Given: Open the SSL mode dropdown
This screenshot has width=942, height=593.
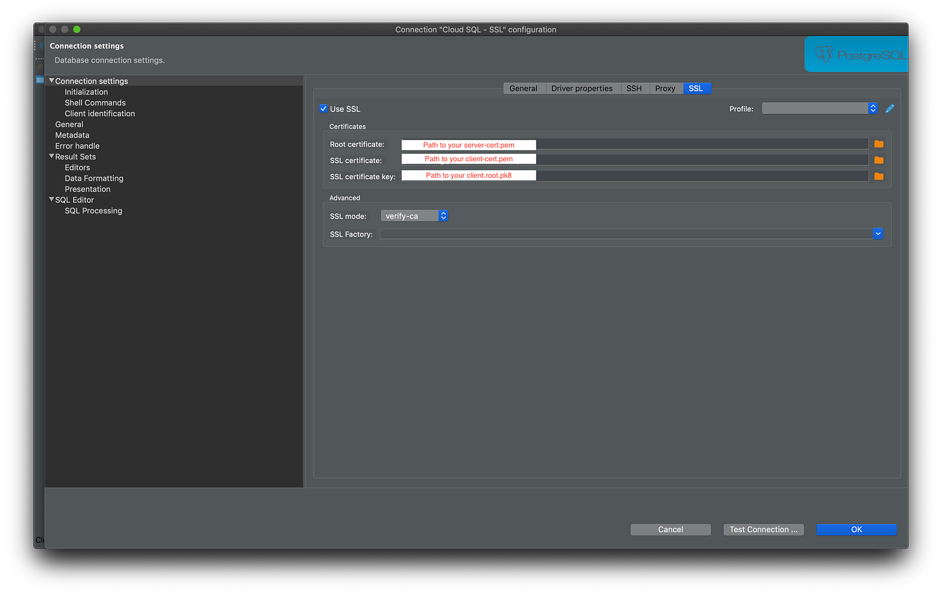Looking at the screenshot, I should coord(443,215).
